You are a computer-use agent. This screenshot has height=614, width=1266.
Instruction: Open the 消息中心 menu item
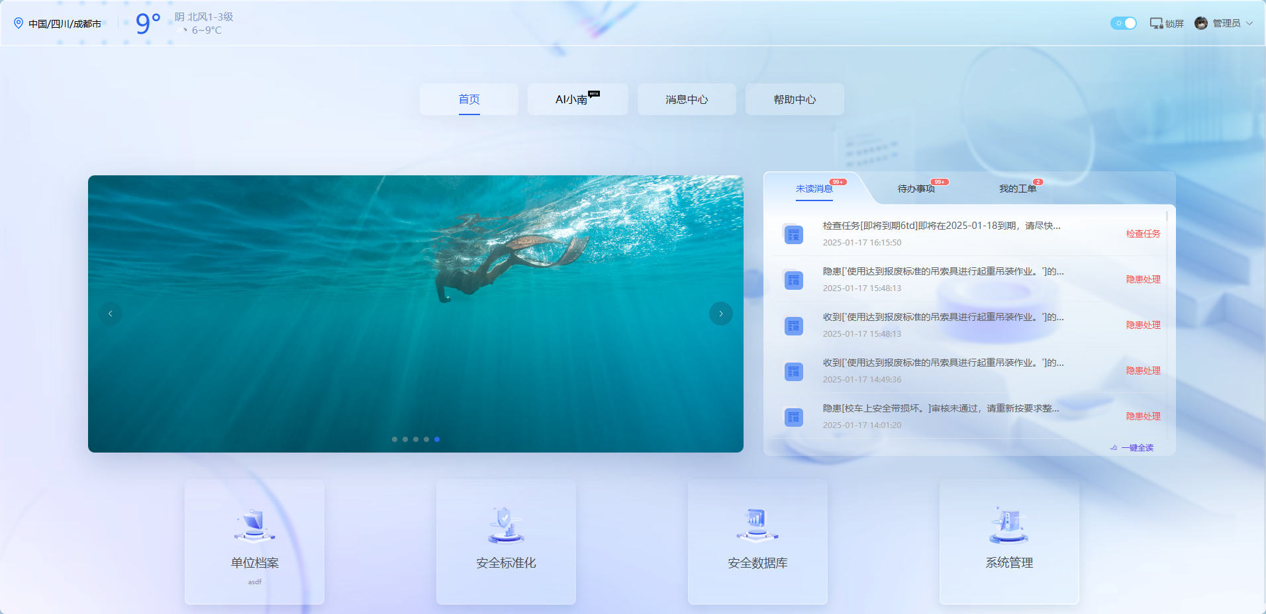pos(687,99)
